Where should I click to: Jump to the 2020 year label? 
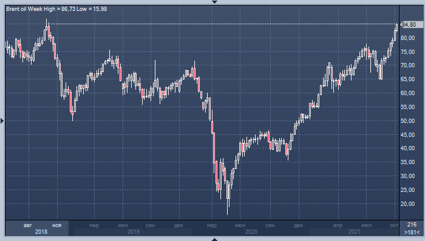point(251,232)
